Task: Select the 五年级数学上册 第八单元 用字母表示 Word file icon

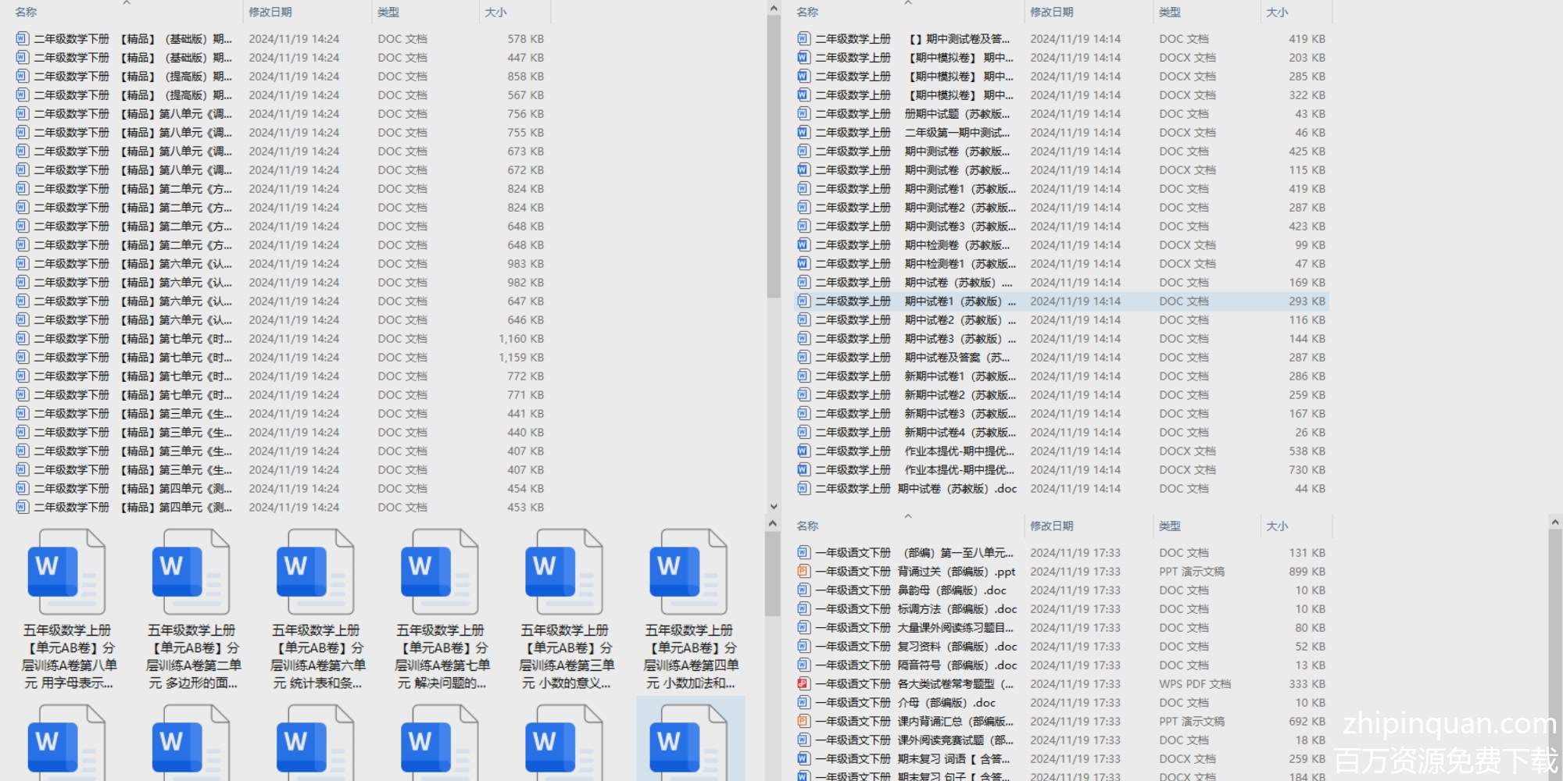Action: click(x=66, y=572)
